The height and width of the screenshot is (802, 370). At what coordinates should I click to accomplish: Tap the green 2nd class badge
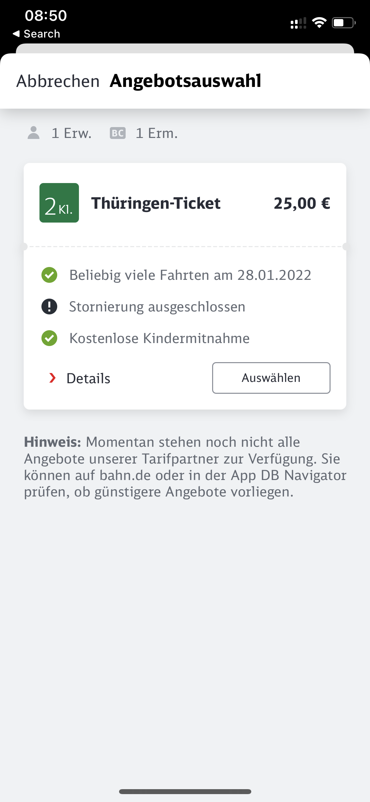pyautogui.click(x=59, y=203)
